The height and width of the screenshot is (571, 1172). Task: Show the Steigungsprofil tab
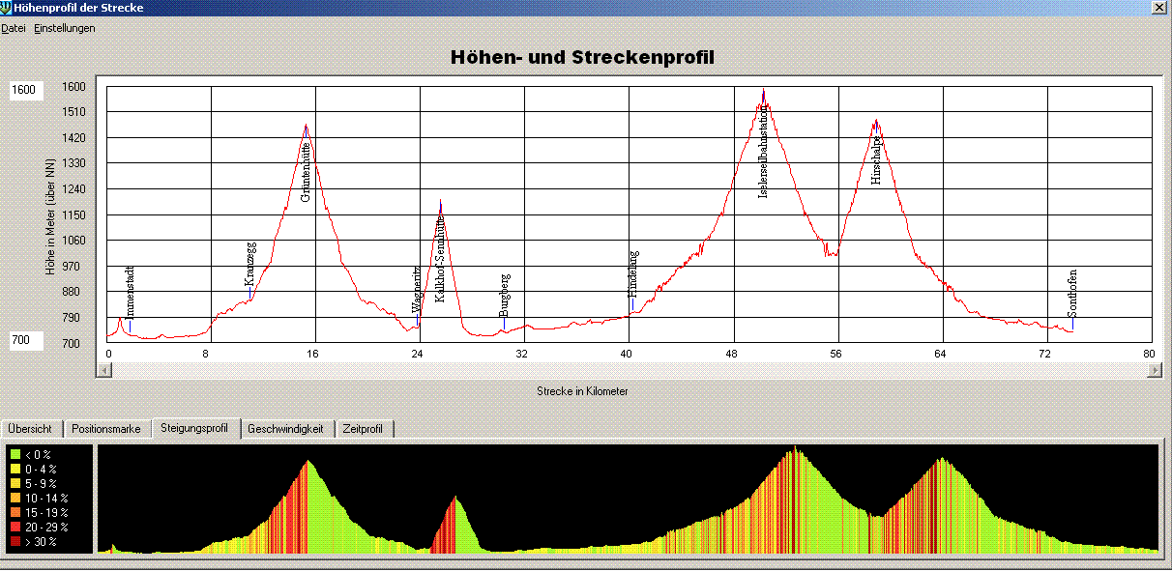[195, 428]
